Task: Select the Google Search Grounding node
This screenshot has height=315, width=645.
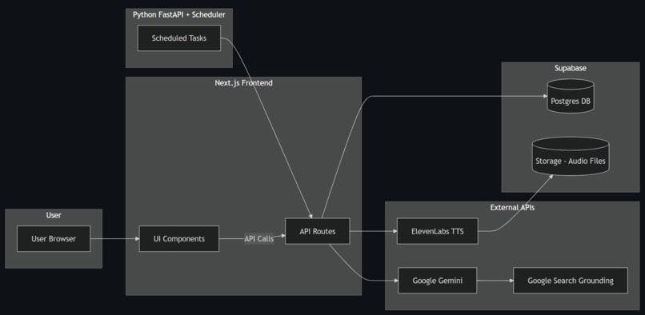Action: tap(571, 281)
